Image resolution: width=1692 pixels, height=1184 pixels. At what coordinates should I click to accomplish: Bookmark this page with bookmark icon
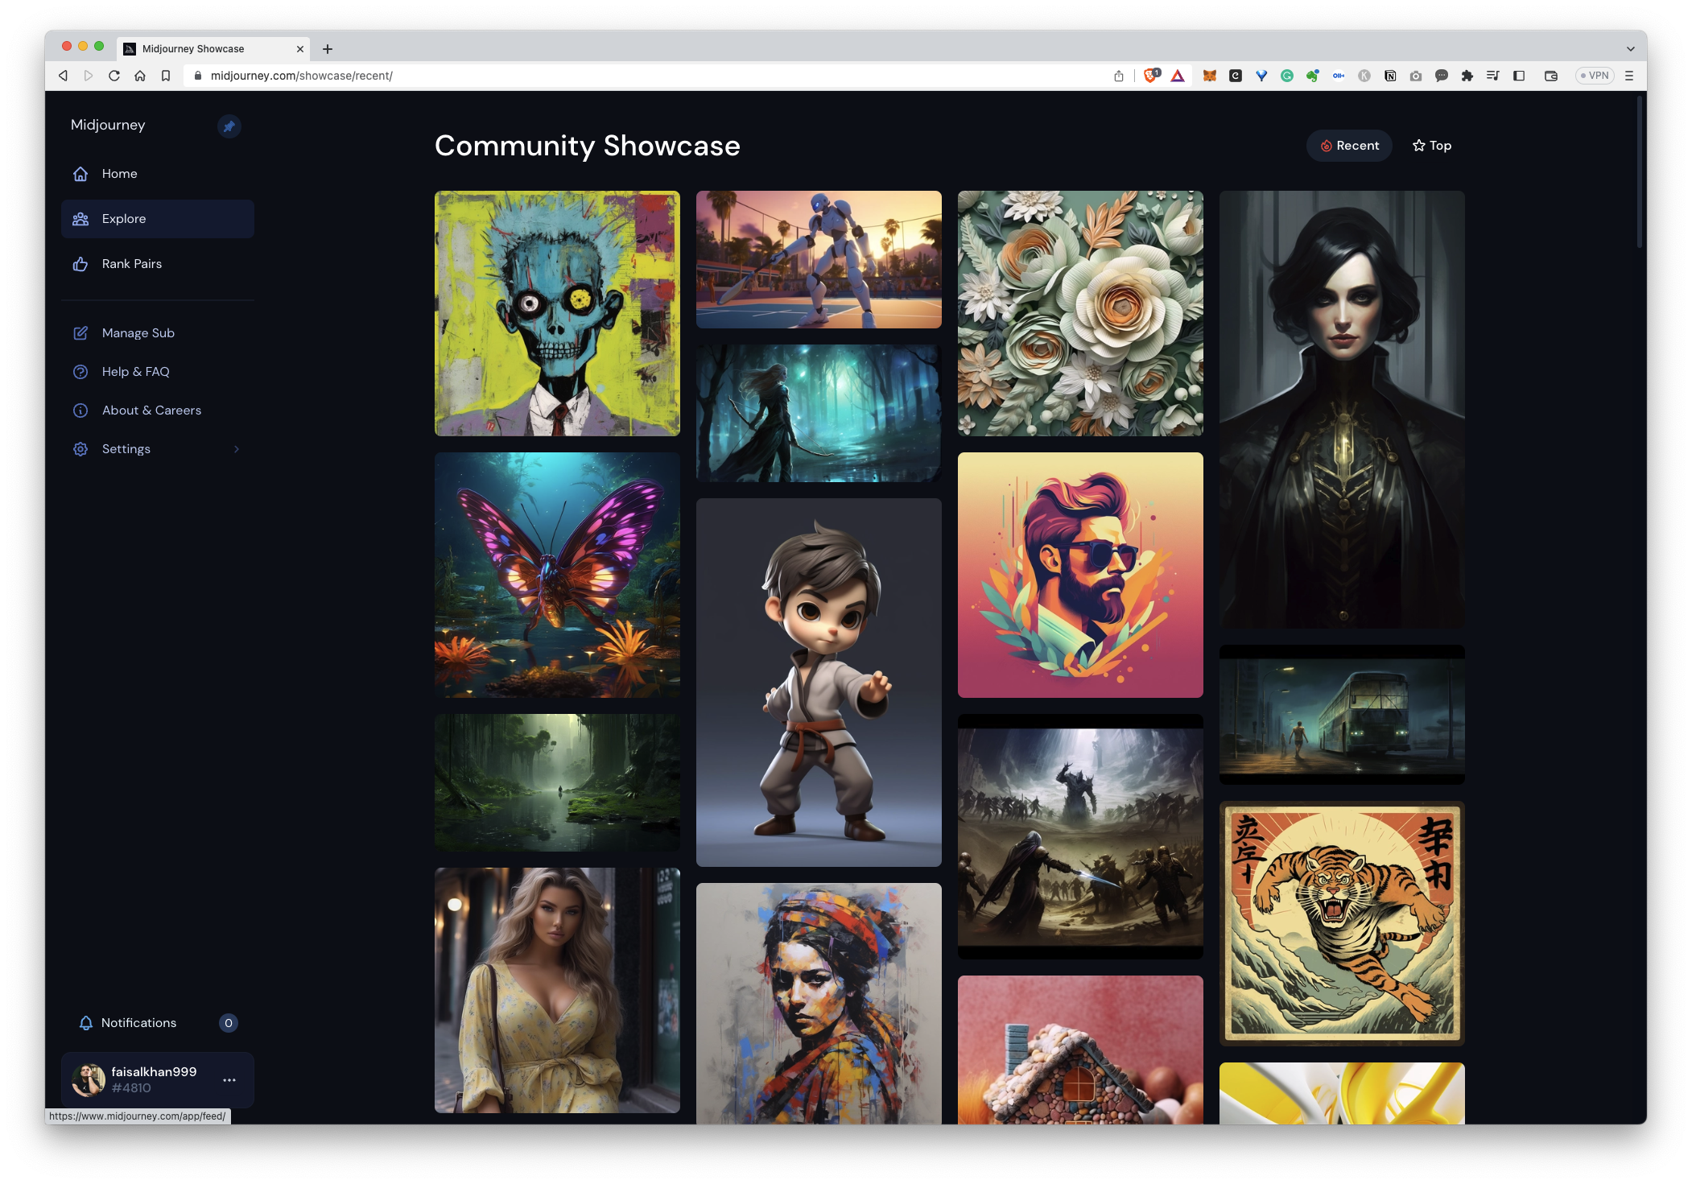[166, 76]
